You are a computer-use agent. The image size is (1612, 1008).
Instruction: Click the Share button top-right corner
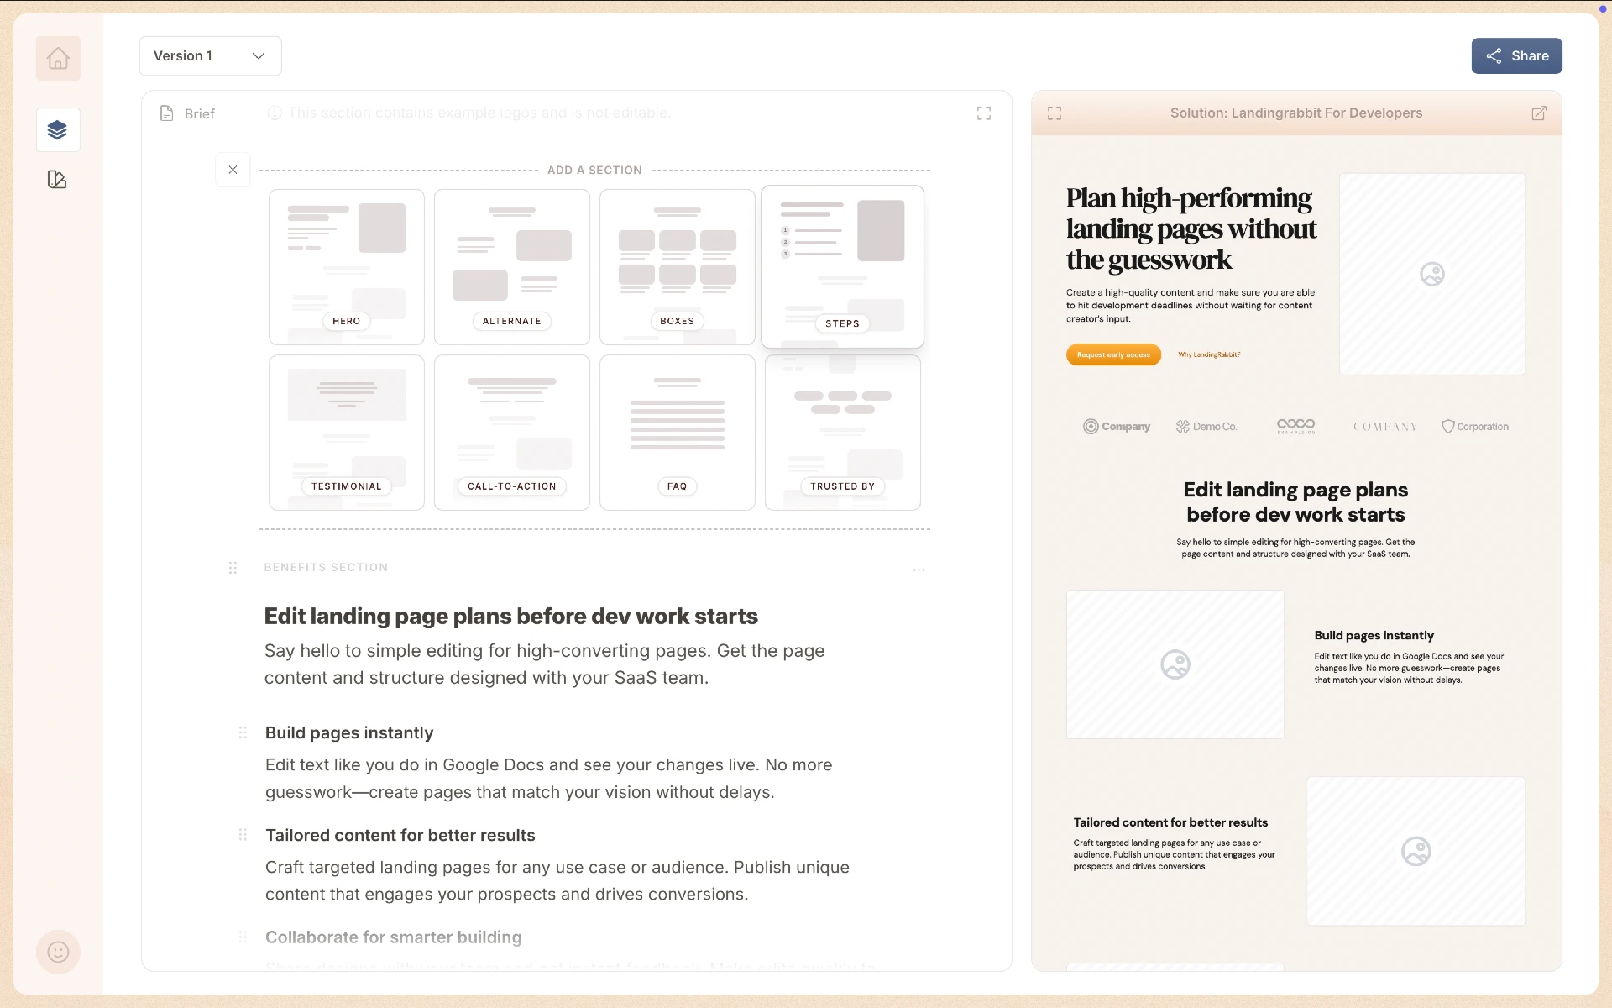(x=1517, y=55)
